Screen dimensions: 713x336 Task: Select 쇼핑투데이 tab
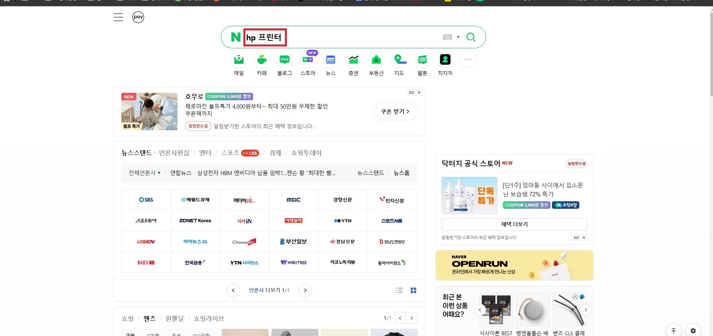306,153
